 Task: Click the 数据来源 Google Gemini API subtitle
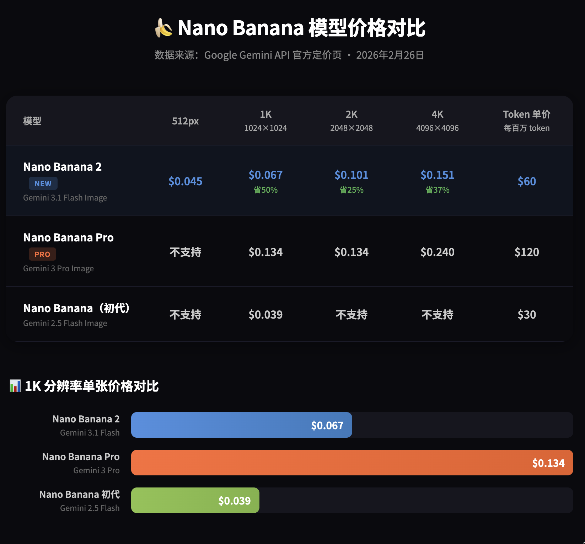coord(289,55)
